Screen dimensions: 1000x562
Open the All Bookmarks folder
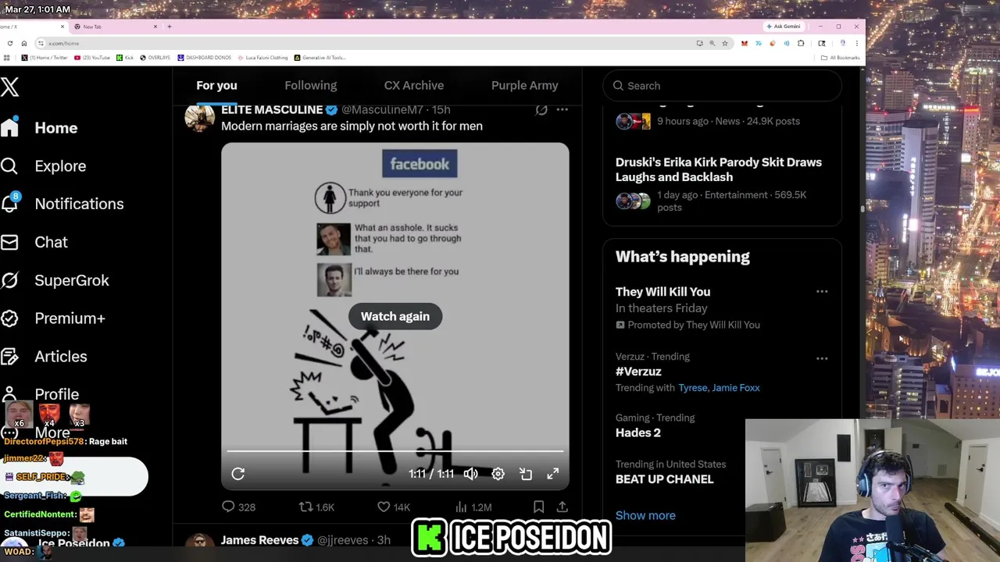point(840,58)
